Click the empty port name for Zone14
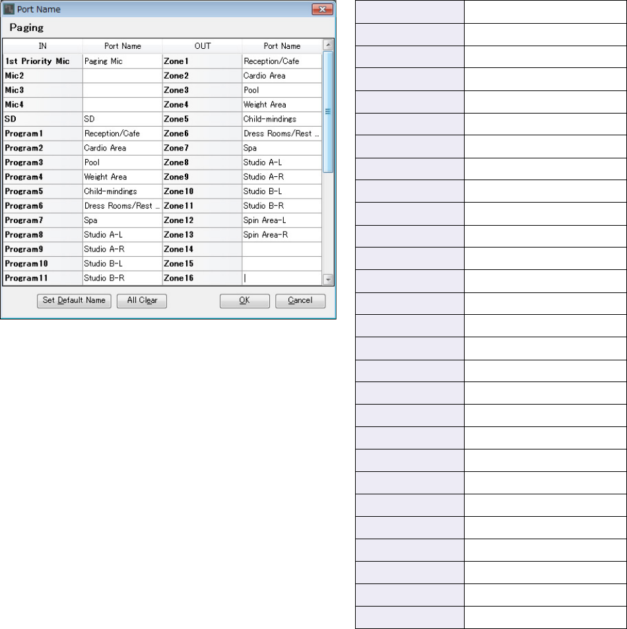This screenshot has height=629, width=627. pos(282,249)
